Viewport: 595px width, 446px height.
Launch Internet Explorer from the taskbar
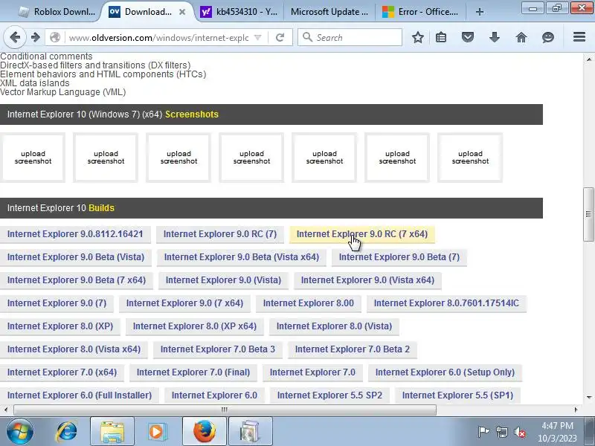[66, 431]
